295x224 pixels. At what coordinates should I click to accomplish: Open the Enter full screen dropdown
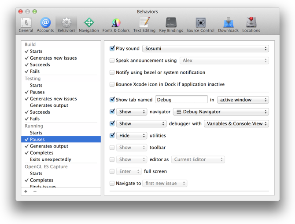coord(129,171)
